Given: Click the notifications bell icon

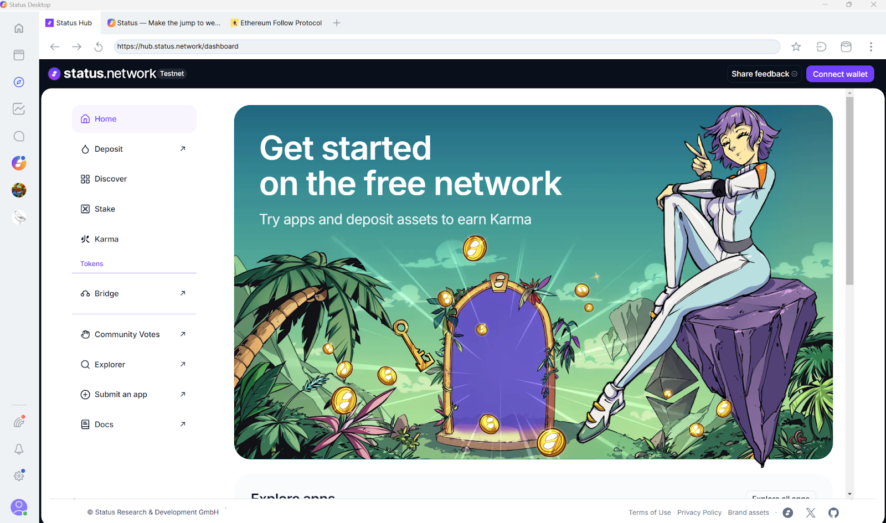Looking at the screenshot, I should [19, 449].
